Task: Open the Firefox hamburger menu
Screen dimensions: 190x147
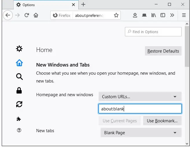Action: coord(184,15)
